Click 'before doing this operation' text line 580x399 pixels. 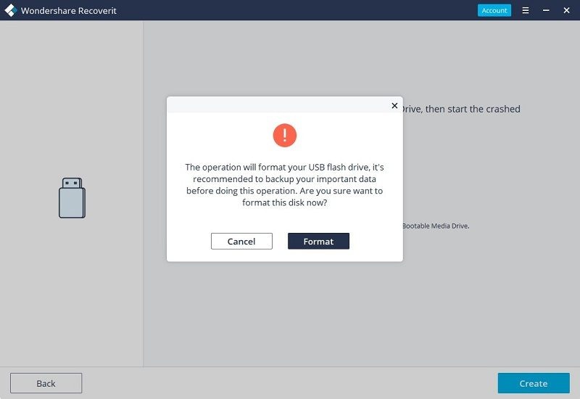(x=241, y=191)
